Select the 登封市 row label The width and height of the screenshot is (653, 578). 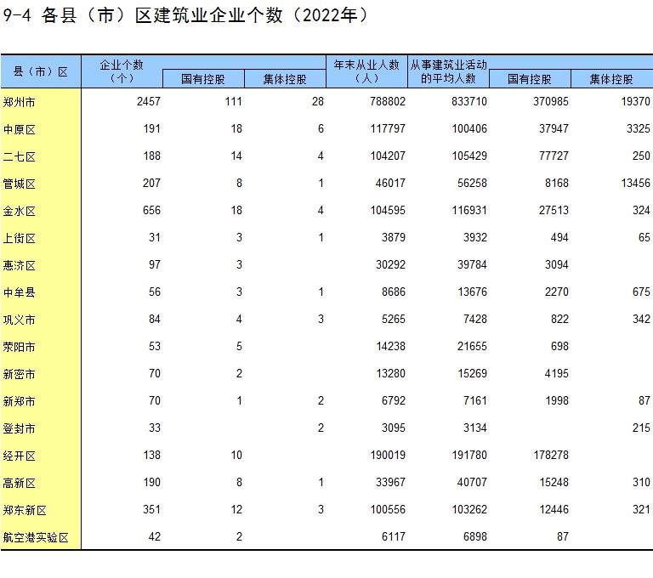tap(20, 428)
